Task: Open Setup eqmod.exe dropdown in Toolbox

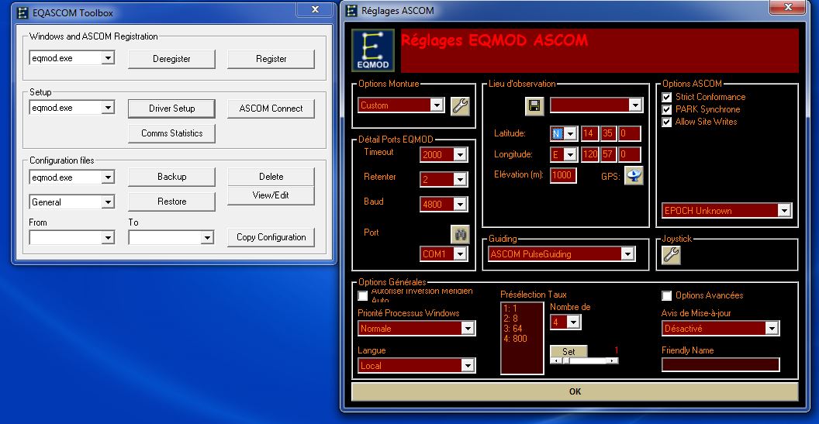Action: click(x=108, y=108)
